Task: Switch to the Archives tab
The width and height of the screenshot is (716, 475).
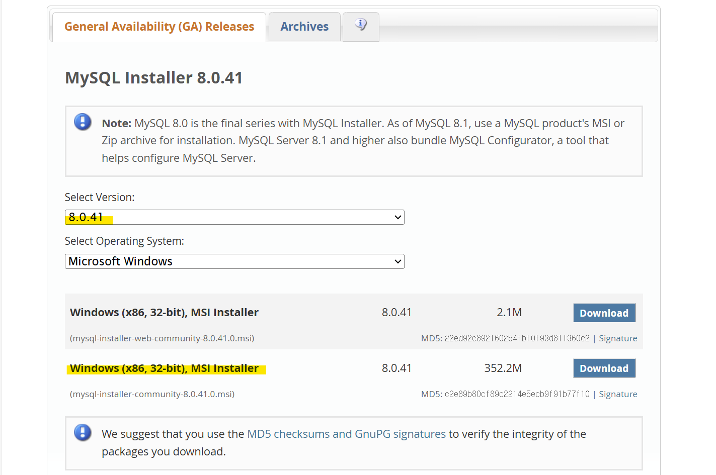Action: 304,27
